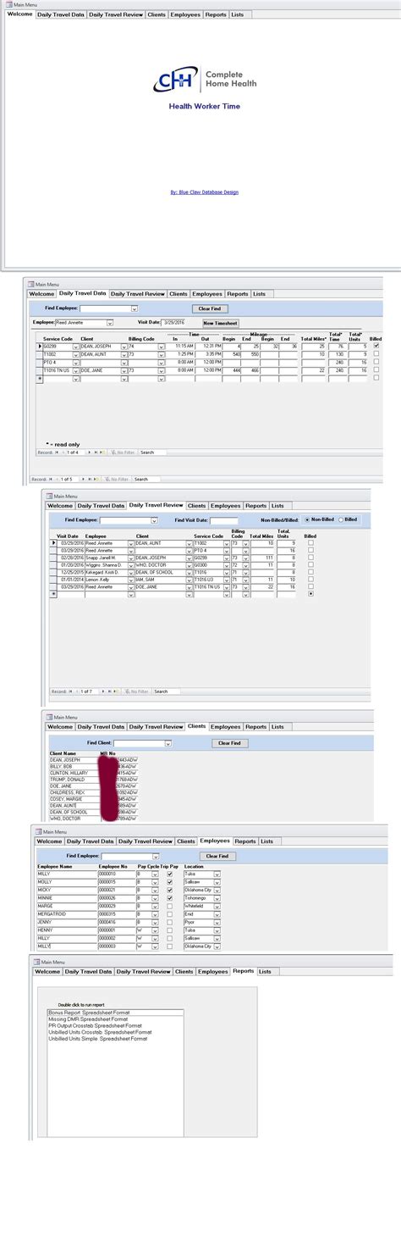Go to next record in 1 of 7 navigator
This screenshot has width=401, height=1260.
105,691
